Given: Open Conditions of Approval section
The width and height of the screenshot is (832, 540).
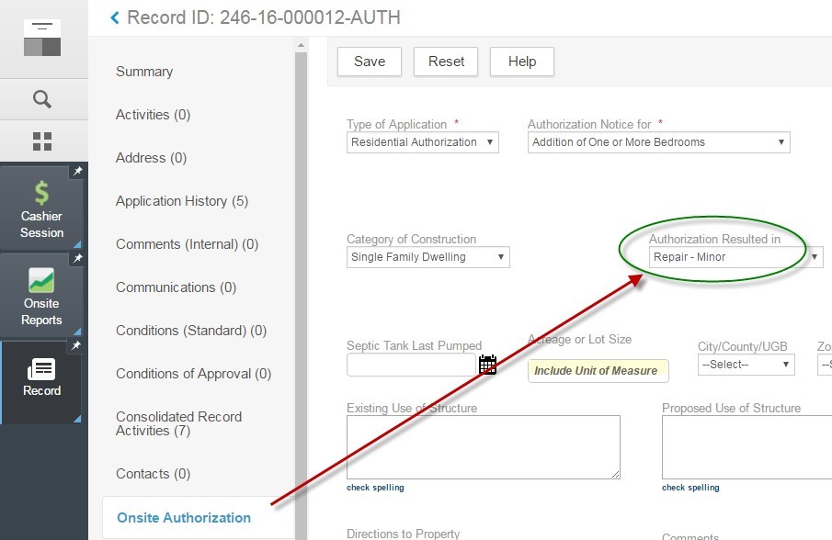Looking at the screenshot, I should coord(193,374).
